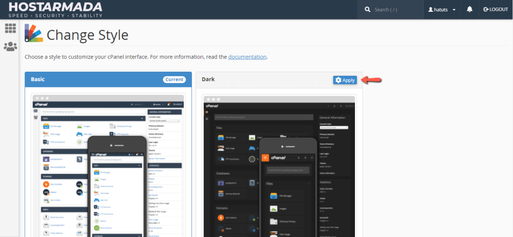The width and height of the screenshot is (513, 237).
Task: Open User Manager people icon in sidebar
Action: click(10, 47)
